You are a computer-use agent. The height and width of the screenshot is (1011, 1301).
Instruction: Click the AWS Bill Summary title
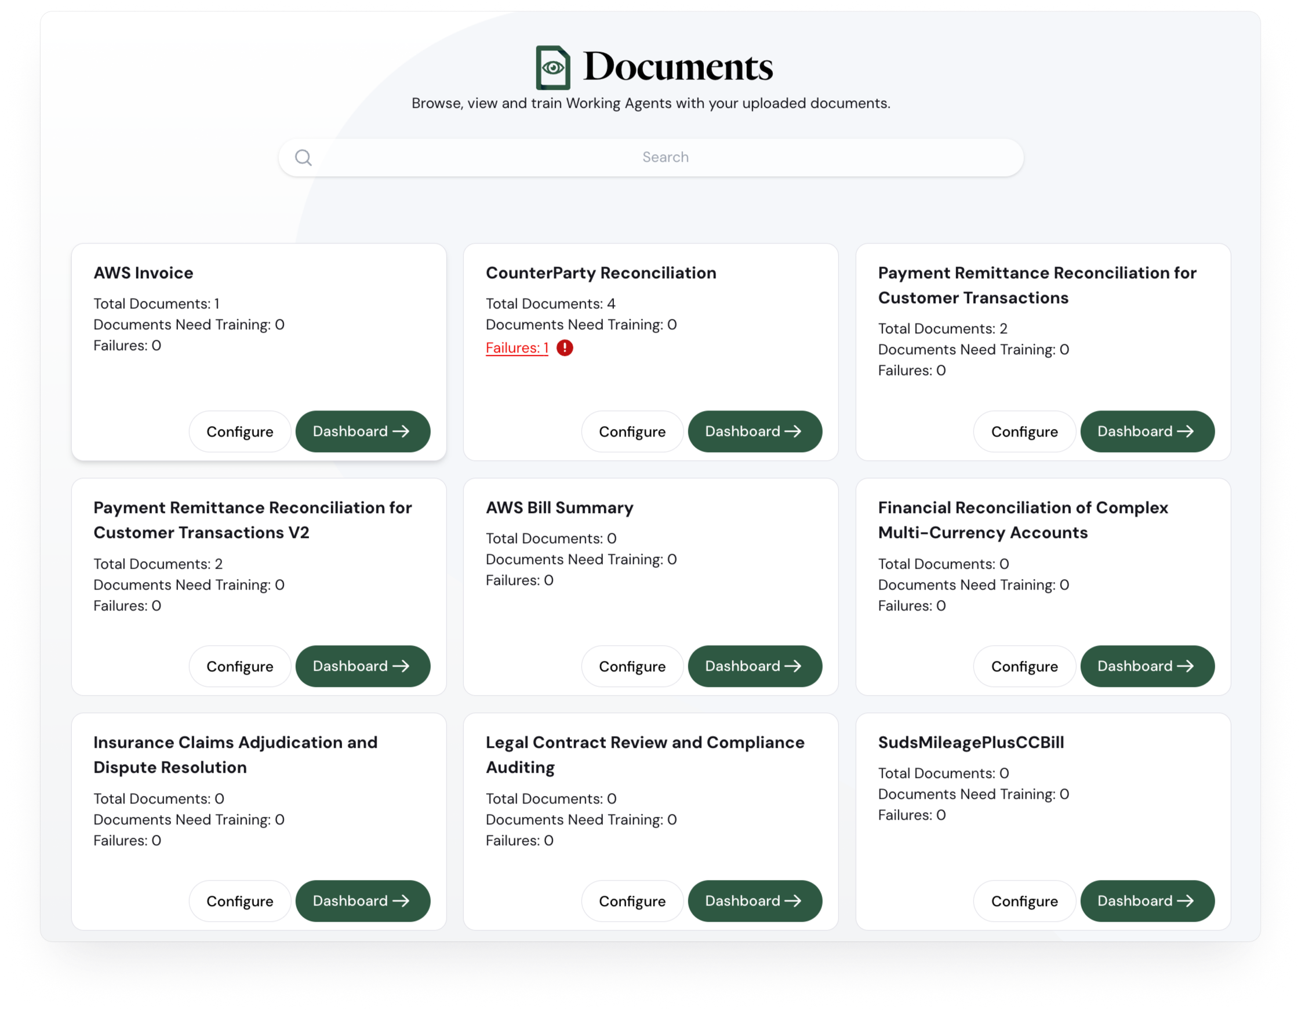coord(559,508)
